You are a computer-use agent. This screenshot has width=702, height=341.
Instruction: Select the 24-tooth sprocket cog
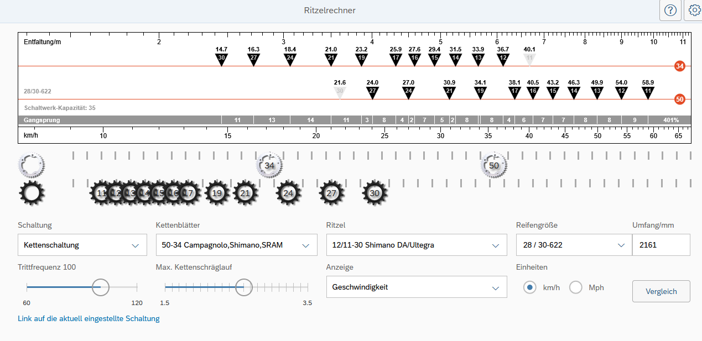288,193
